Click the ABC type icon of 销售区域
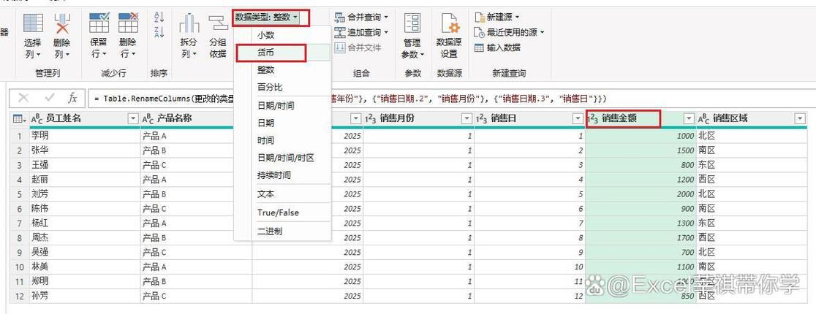The width and height of the screenshot is (816, 314). (705, 119)
